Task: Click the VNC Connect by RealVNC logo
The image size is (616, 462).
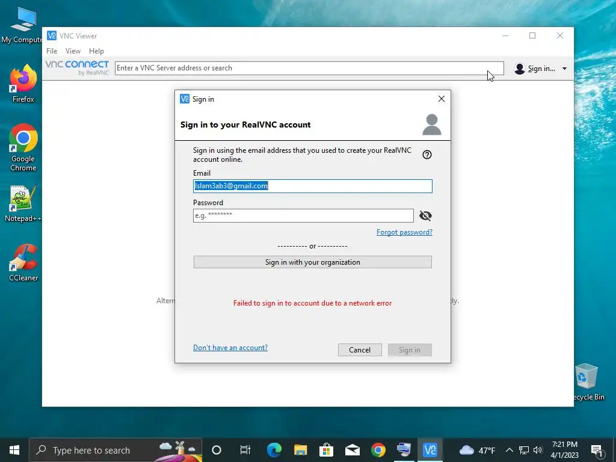Action: click(77, 67)
